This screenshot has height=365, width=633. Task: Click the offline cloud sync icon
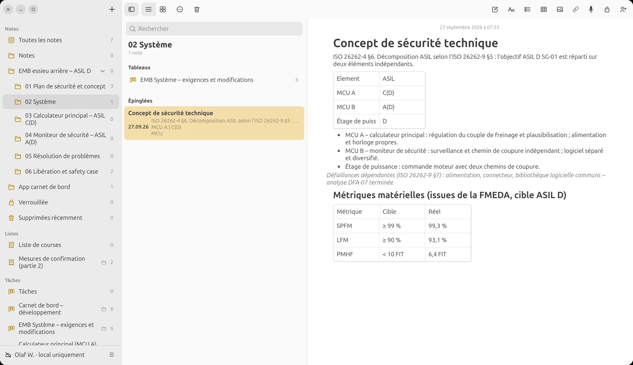(8, 355)
